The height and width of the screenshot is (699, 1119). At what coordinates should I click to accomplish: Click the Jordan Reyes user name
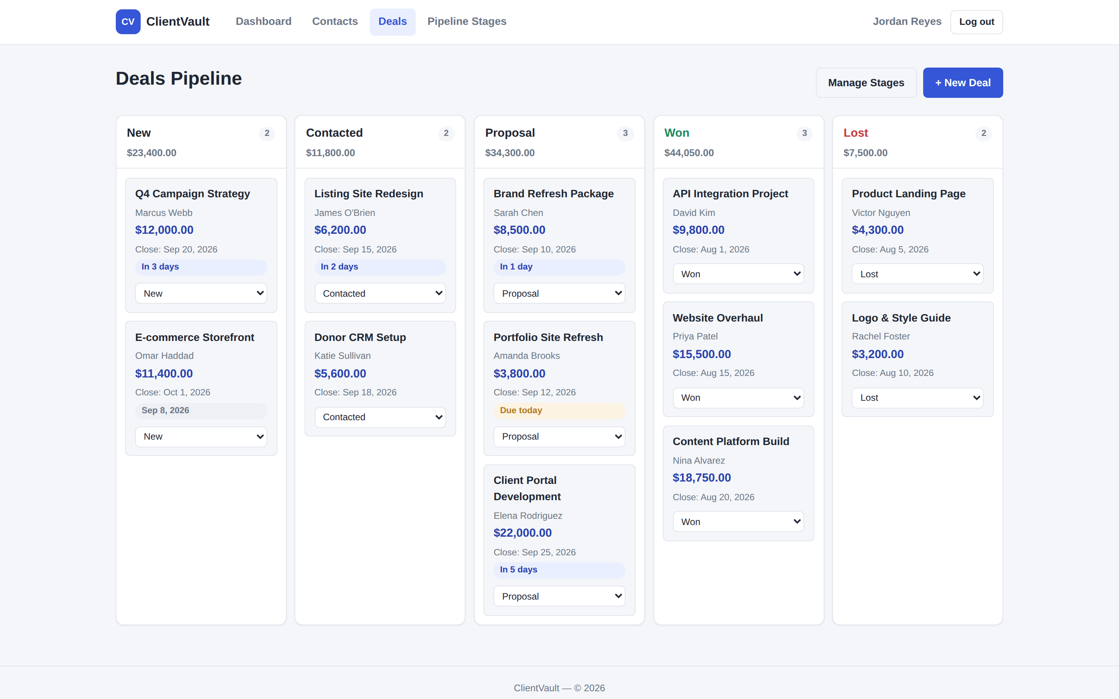tap(907, 22)
